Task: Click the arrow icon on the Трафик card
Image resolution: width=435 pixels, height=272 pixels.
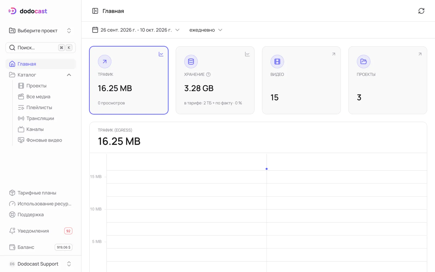Action: coord(105,61)
